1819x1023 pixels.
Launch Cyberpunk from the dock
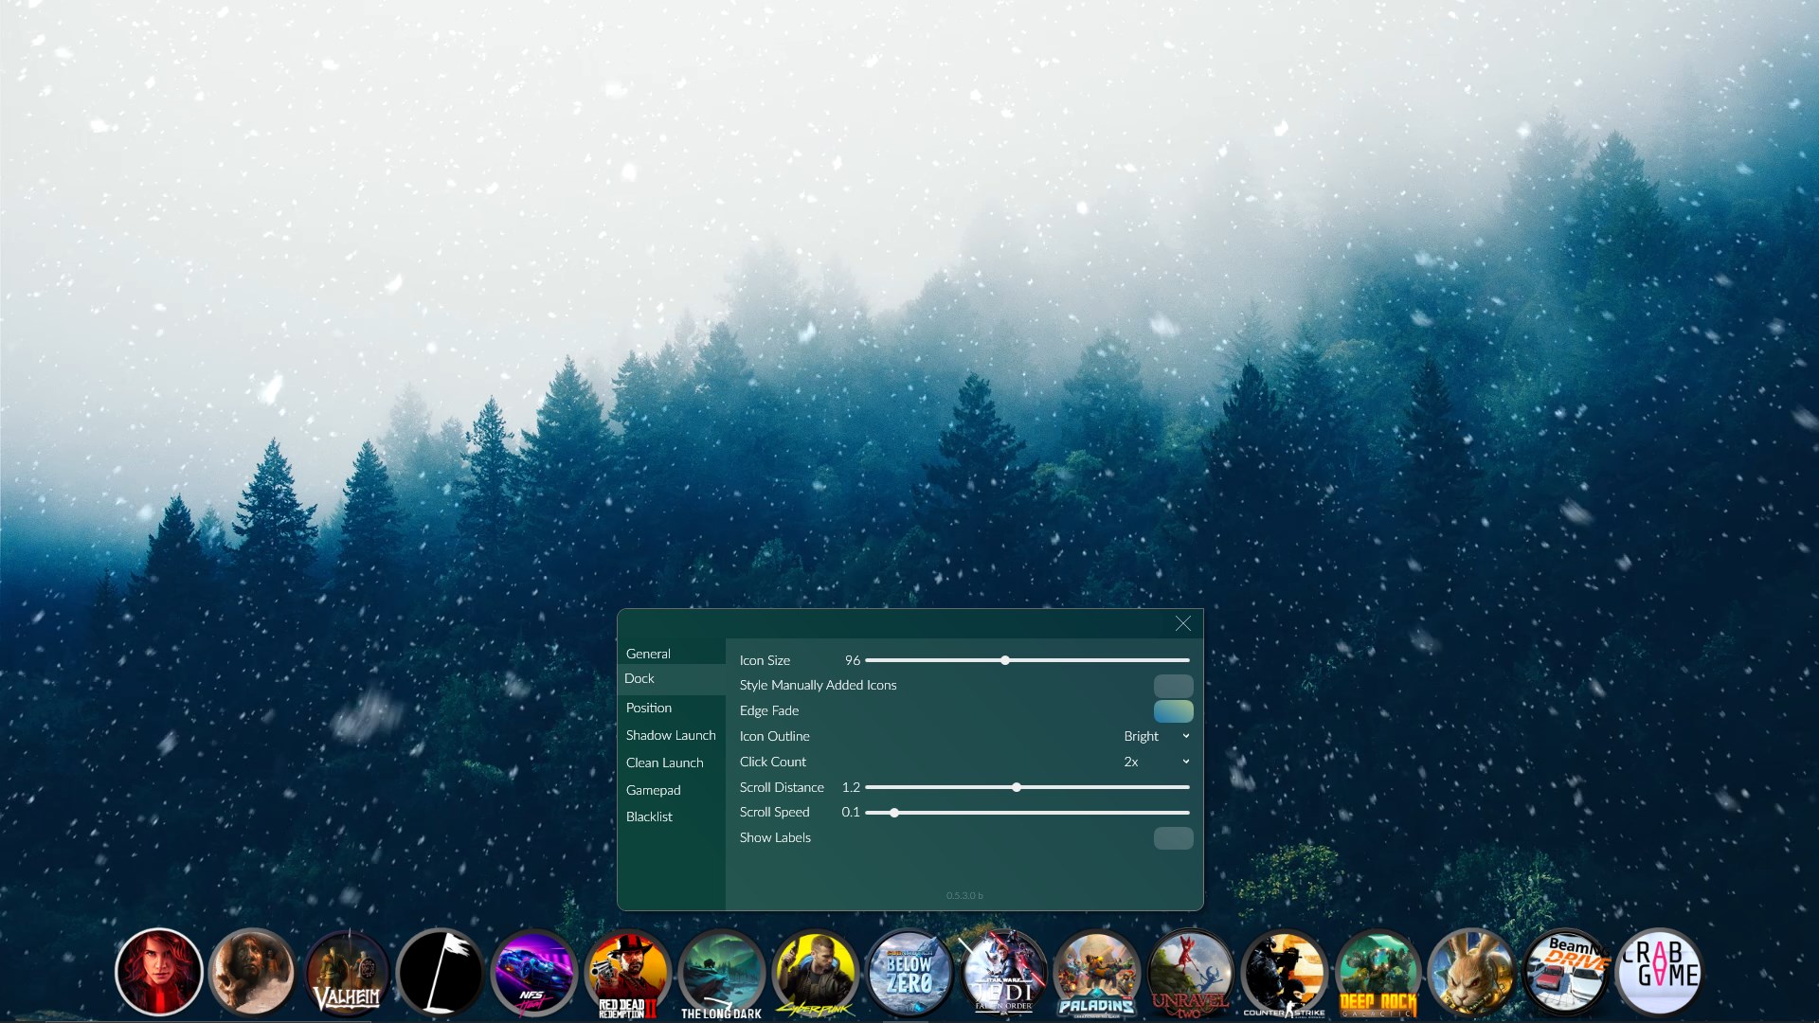tap(816, 973)
